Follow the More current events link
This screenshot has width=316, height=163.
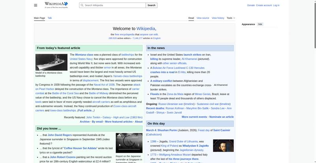(x=194, y=117)
